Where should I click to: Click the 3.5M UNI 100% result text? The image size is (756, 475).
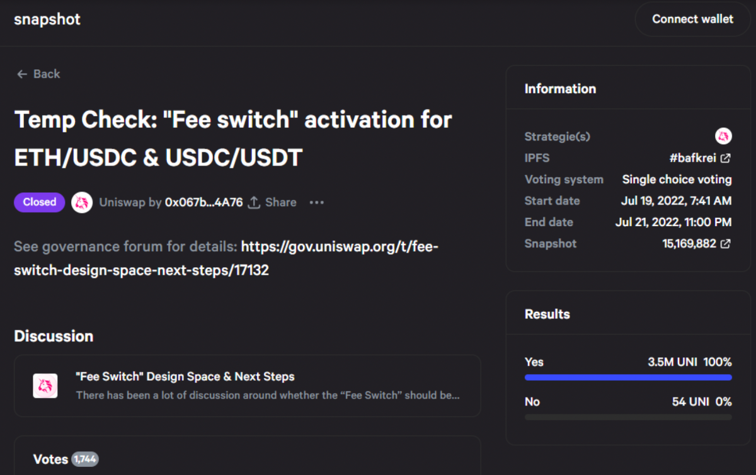(x=690, y=362)
